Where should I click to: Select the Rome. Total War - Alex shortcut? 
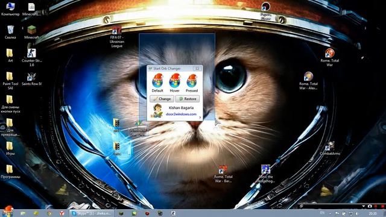pos(308,81)
